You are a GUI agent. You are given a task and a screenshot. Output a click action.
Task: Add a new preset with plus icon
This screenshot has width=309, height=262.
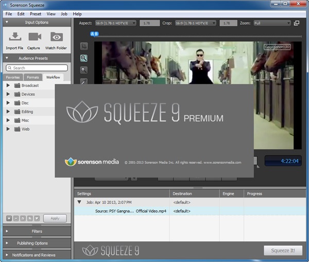pyautogui.click(x=9, y=218)
